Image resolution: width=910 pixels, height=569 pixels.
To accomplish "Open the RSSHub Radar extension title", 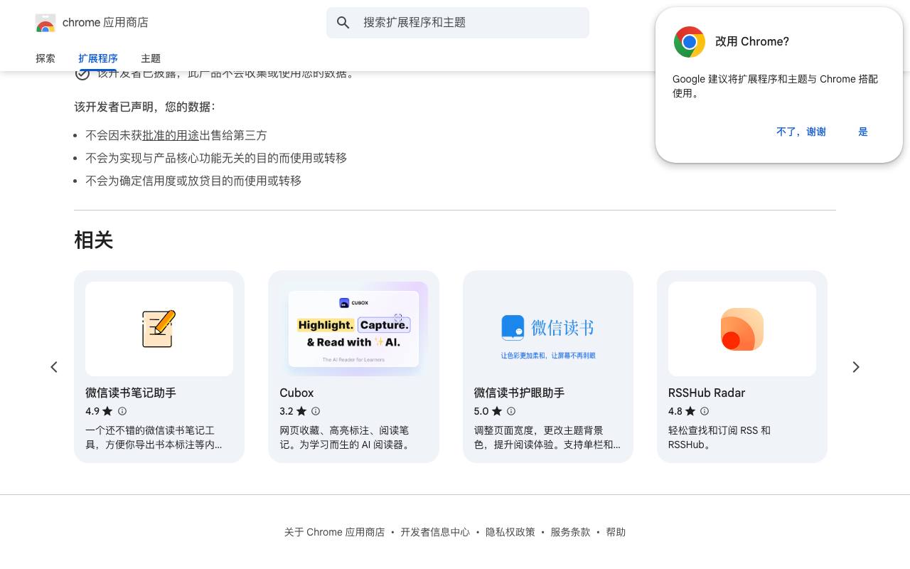I will click(x=707, y=393).
